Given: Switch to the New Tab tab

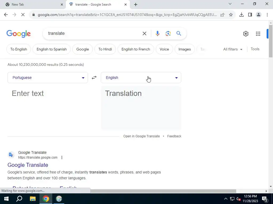Looking at the screenshot, I should point(33,5).
